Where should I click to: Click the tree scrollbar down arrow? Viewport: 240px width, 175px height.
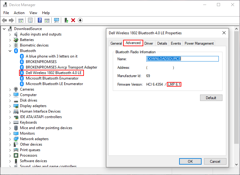pyautogui.click(x=236, y=165)
